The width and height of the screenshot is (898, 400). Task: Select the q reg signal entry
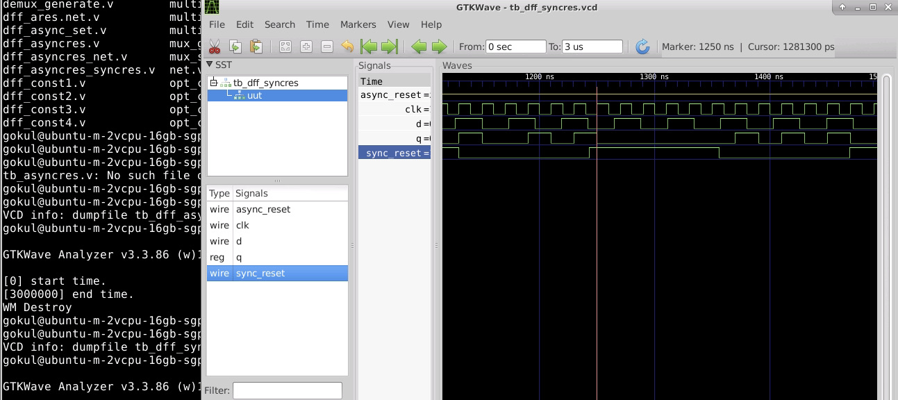click(238, 257)
